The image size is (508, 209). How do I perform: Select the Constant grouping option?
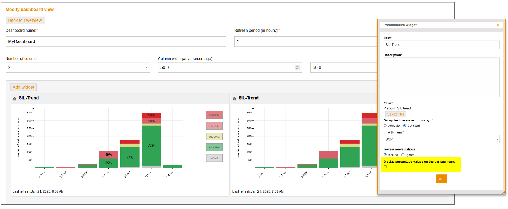(405, 126)
